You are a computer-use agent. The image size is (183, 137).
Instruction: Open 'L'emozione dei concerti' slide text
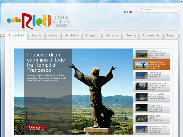157,96
